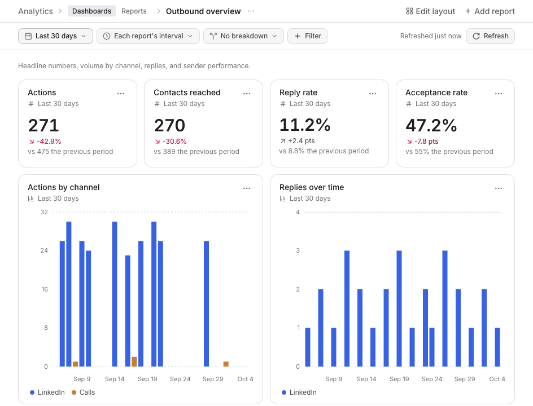Click the text 'vs 475 the previous period'
533x406 pixels.
(71, 152)
